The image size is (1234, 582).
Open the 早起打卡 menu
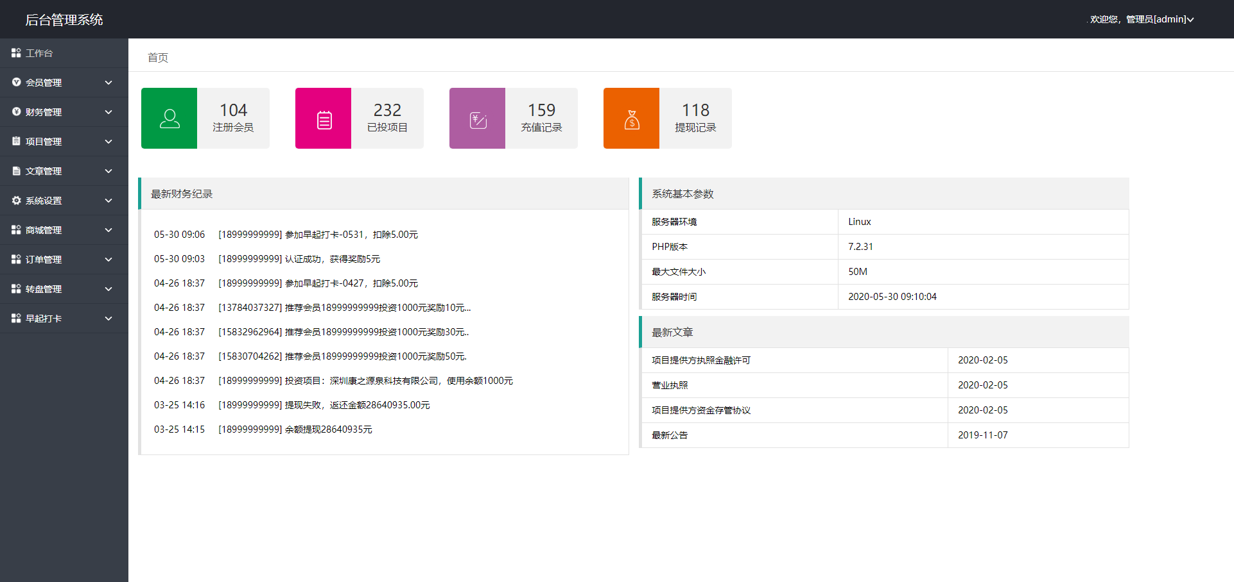[x=64, y=319]
